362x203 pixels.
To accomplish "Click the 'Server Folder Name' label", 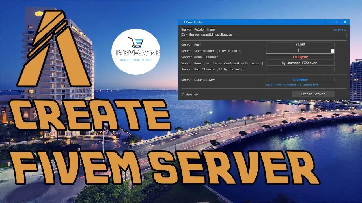I will pyautogui.click(x=198, y=30).
